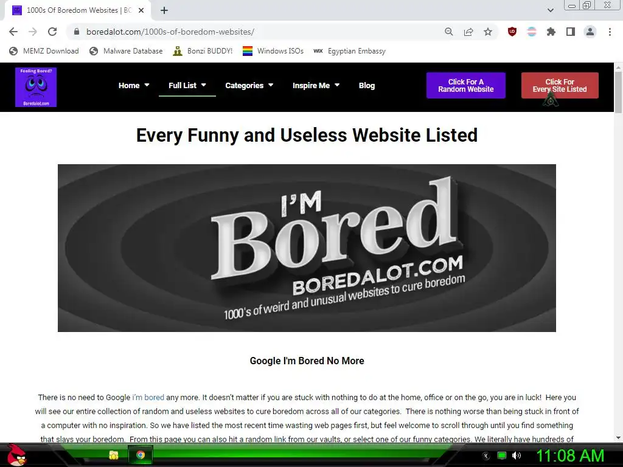Click the browser forward arrow
Image resolution: width=623 pixels, height=467 pixels.
click(33, 32)
